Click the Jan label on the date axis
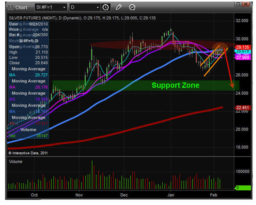Image resolution: width=256 pixels, height=205 pixels. 171,195
